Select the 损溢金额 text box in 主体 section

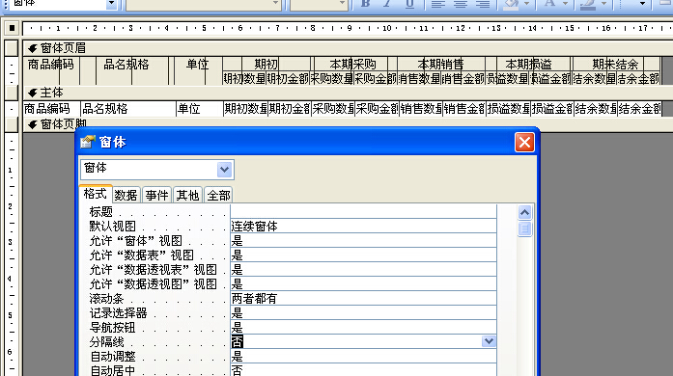click(x=552, y=109)
